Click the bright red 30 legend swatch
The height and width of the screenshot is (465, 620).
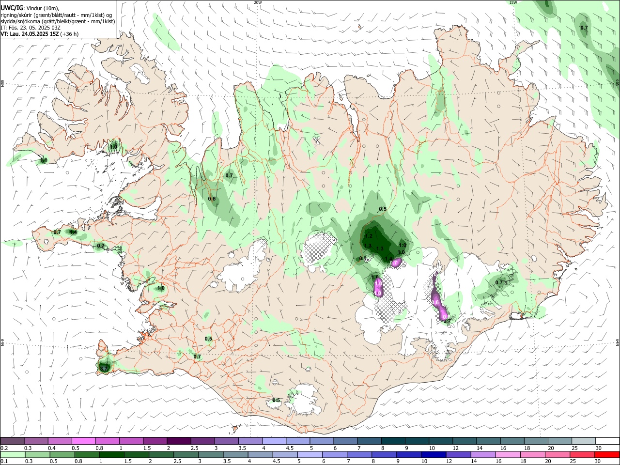click(607, 455)
